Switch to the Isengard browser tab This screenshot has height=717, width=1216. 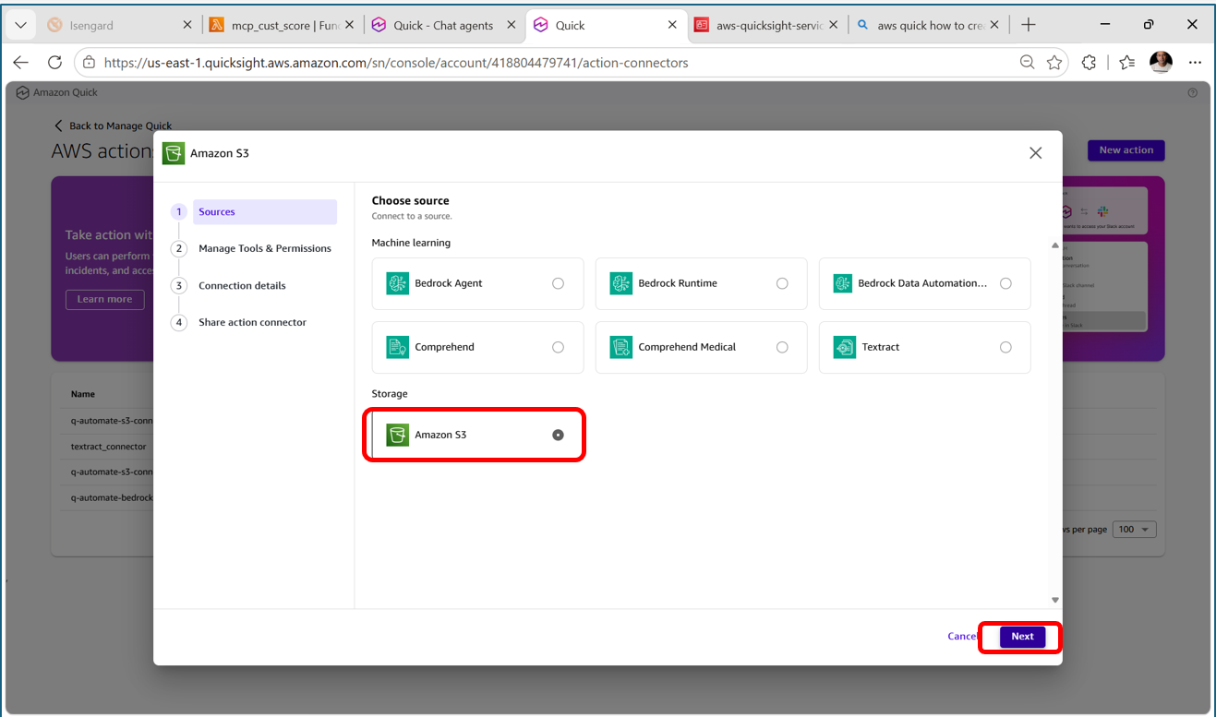coord(119,26)
